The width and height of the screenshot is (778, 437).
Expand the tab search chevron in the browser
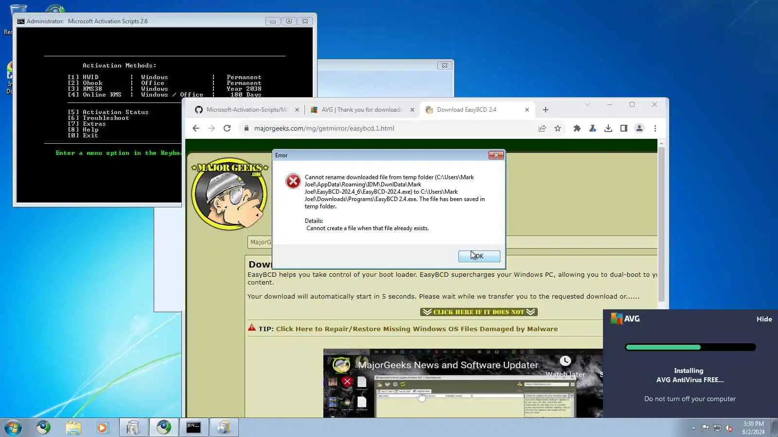tap(587, 104)
